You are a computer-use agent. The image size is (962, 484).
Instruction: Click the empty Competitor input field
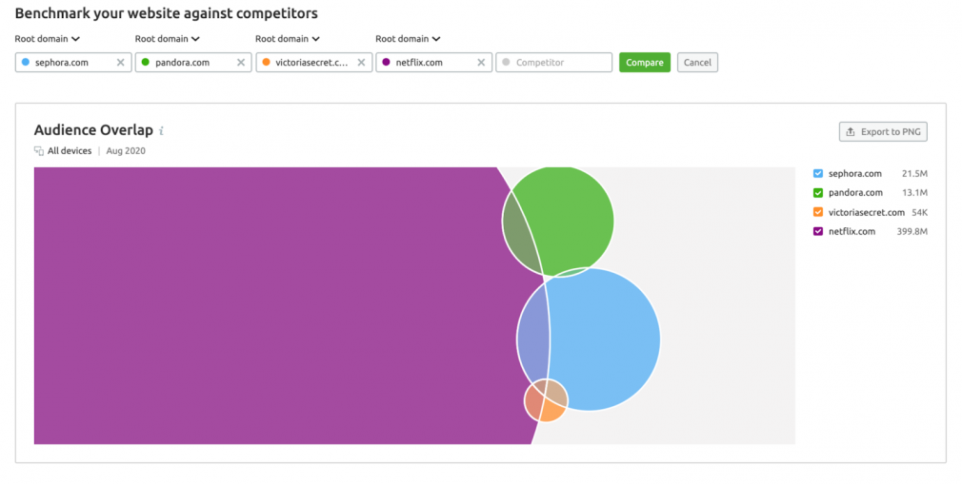coord(554,63)
